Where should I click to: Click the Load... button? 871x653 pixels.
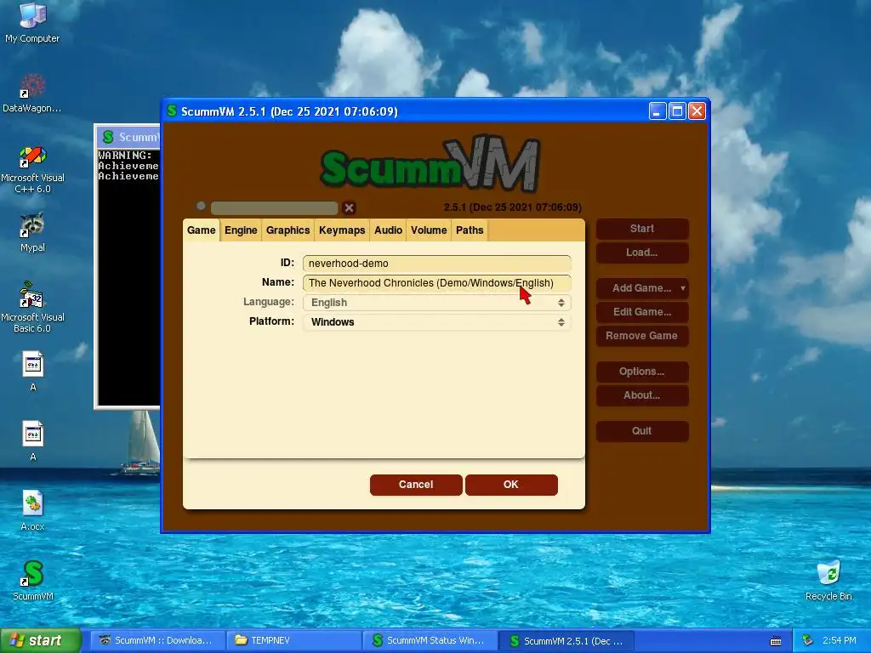[x=642, y=252]
